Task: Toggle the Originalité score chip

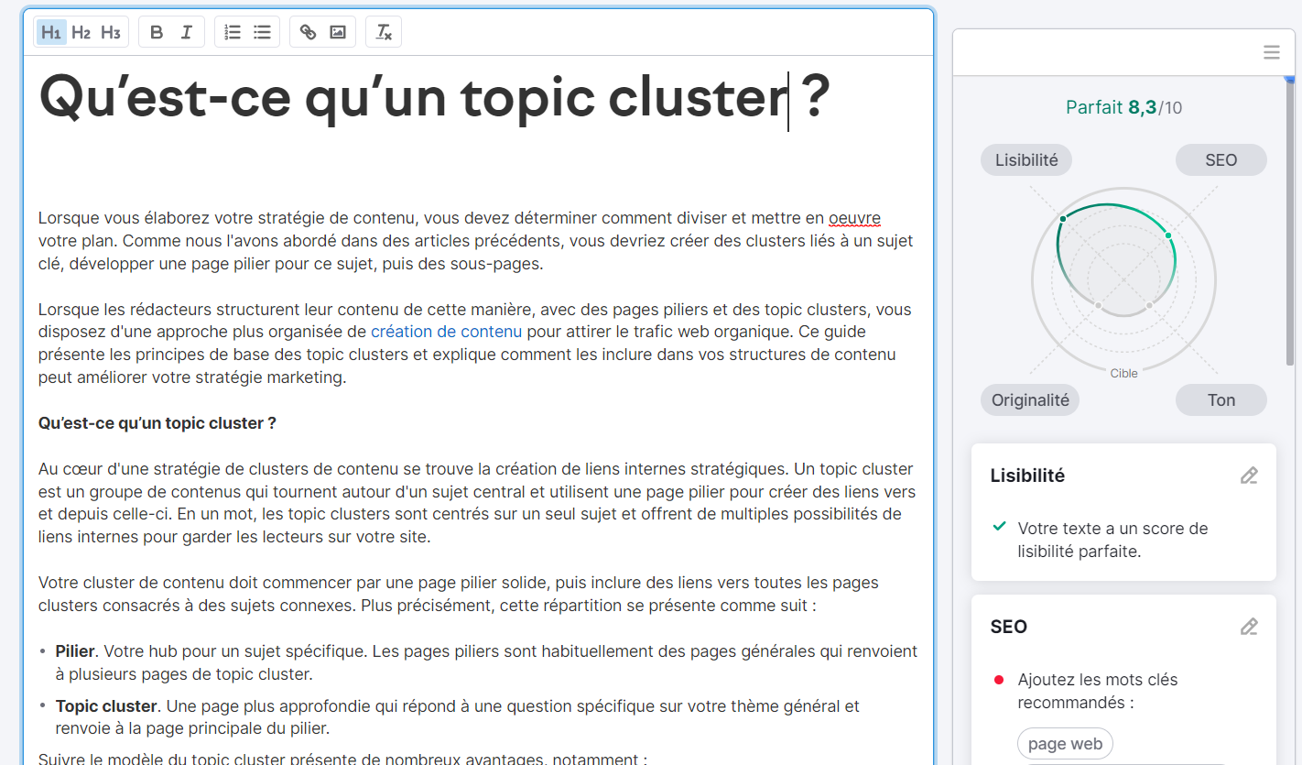Action: tap(1029, 399)
